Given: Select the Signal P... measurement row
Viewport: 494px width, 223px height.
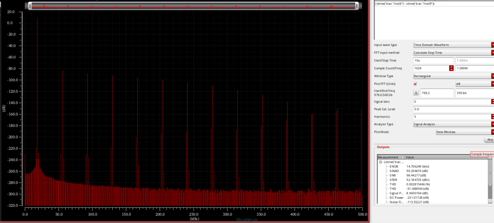Looking at the screenshot, I should coord(432,193).
